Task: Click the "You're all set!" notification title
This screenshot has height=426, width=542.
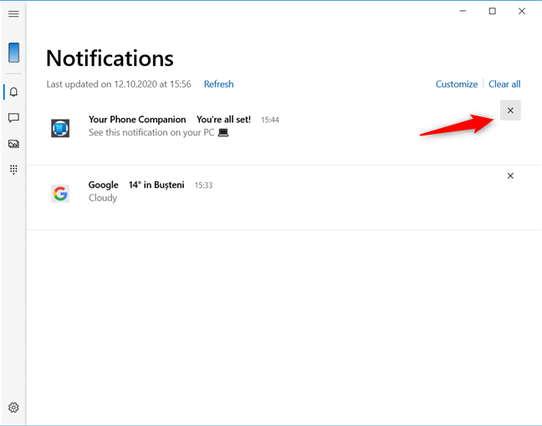Action: pos(223,120)
